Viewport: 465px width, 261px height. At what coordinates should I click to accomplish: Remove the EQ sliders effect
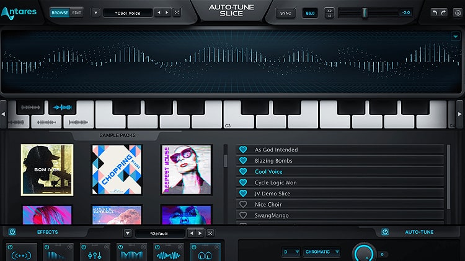coord(107,247)
